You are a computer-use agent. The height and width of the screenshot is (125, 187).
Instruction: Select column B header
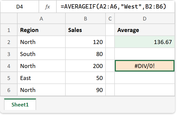(x=85, y=18)
